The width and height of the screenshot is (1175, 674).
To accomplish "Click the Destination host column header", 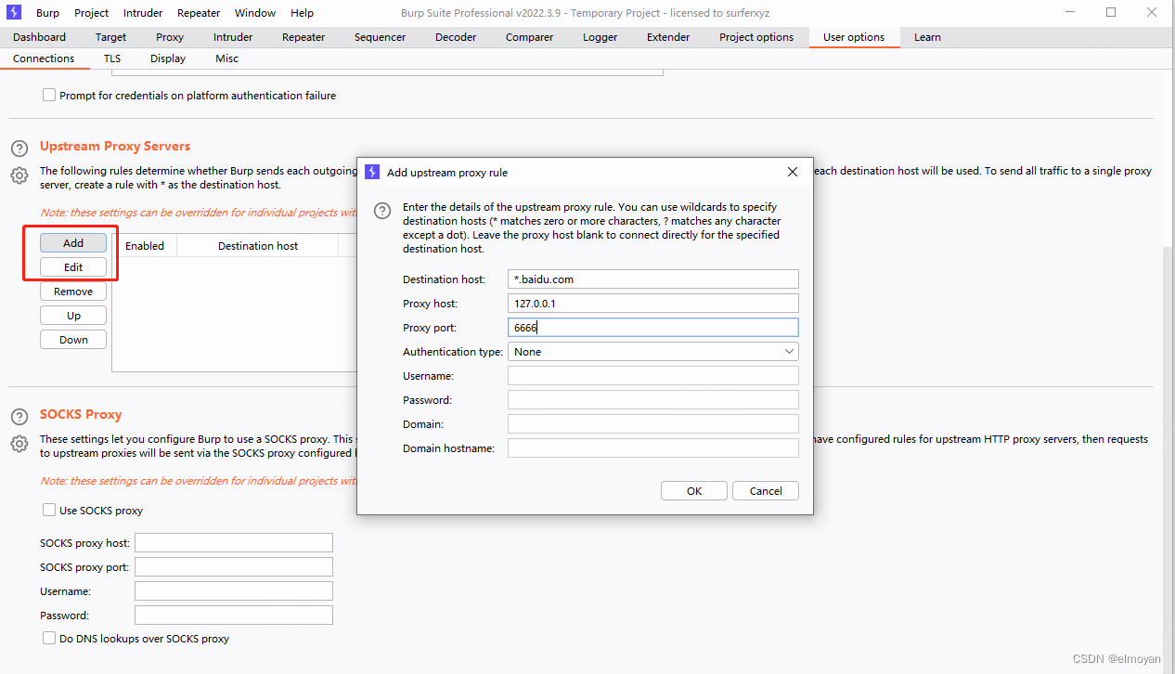I will pyautogui.click(x=258, y=246).
